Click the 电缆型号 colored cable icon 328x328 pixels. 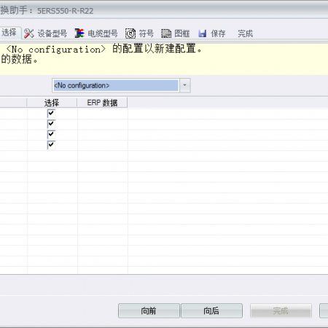[79, 34]
